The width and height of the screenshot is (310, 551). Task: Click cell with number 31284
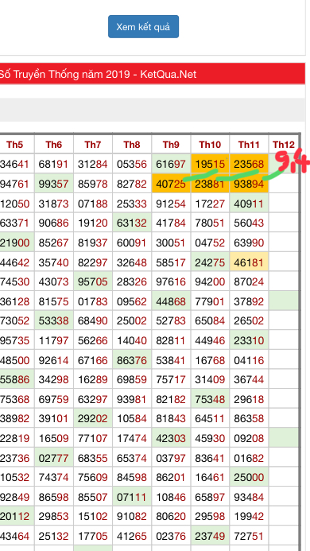click(93, 164)
